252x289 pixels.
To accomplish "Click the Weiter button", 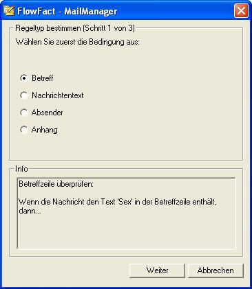I will point(157,270).
